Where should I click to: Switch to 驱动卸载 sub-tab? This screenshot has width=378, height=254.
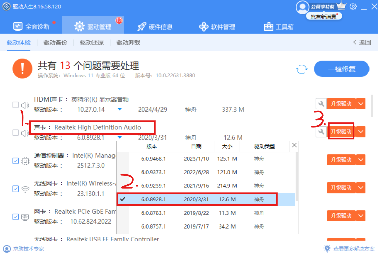point(128,42)
